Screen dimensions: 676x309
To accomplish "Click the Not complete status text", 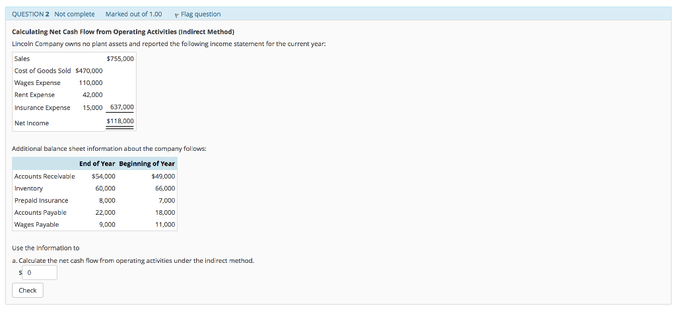I will (x=75, y=14).
